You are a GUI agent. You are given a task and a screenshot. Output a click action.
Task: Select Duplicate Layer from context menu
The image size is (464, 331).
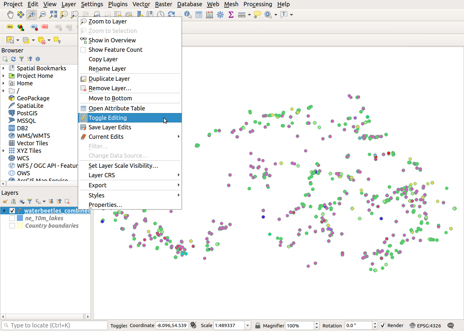tap(130, 79)
